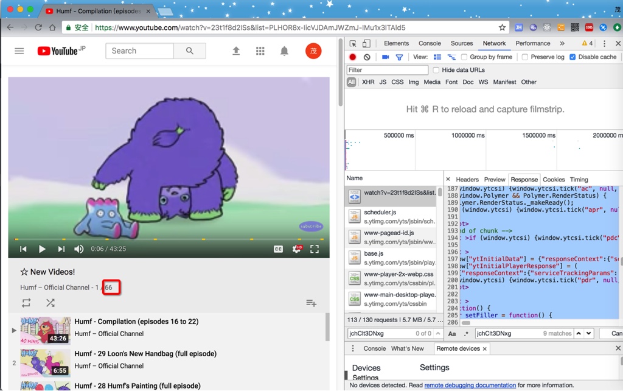Toggle the device toolbar icon
This screenshot has height=391, width=623.
point(366,43)
